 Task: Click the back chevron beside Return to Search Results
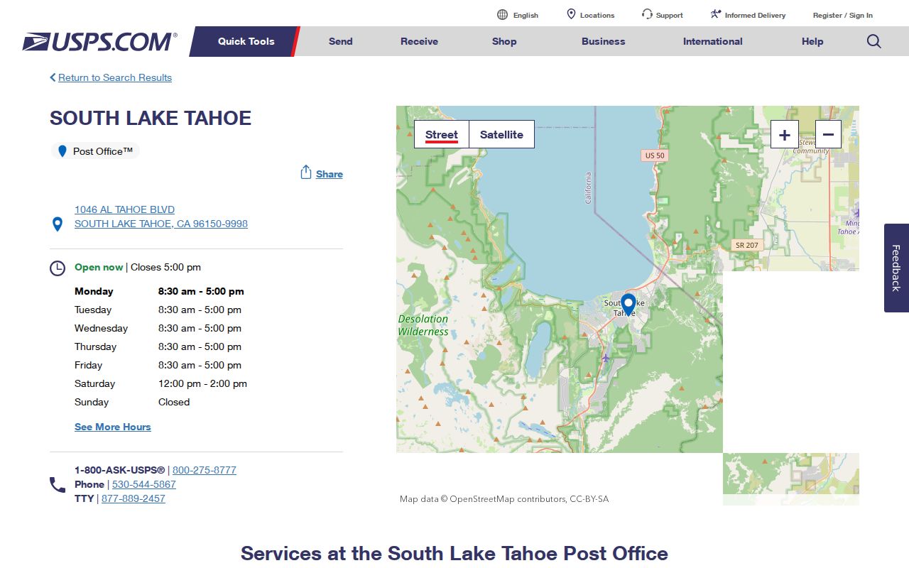(x=53, y=77)
